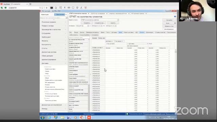Toggle the Временные интервалы field filter
The height and width of the screenshot is (122, 217).
[93, 33]
